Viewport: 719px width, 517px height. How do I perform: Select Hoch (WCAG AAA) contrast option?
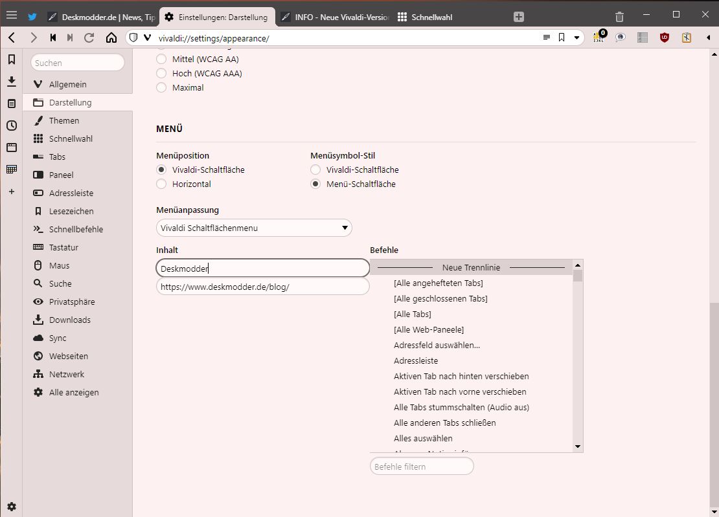[x=162, y=73]
